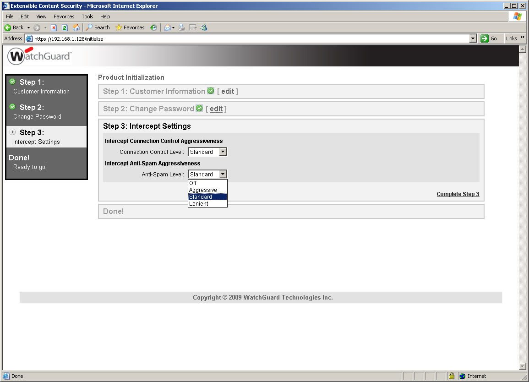Click the green checkmark beside sidebar Step 1

[12, 82]
